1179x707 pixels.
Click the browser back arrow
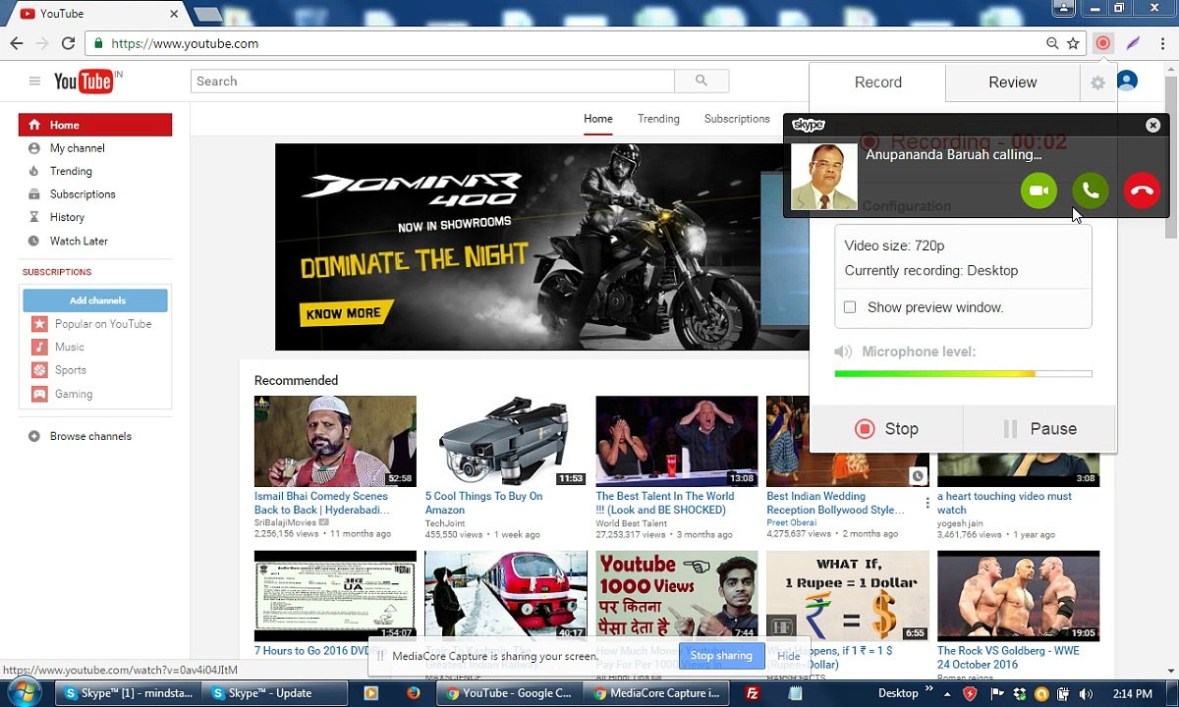tap(17, 43)
